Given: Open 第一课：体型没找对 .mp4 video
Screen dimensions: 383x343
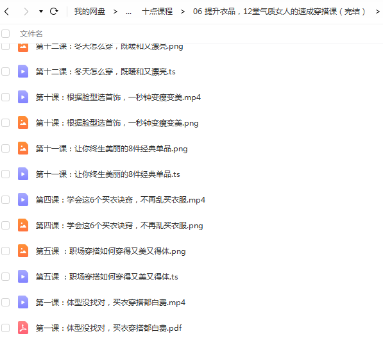Looking at the screenshot, I should tap(110, 303).
